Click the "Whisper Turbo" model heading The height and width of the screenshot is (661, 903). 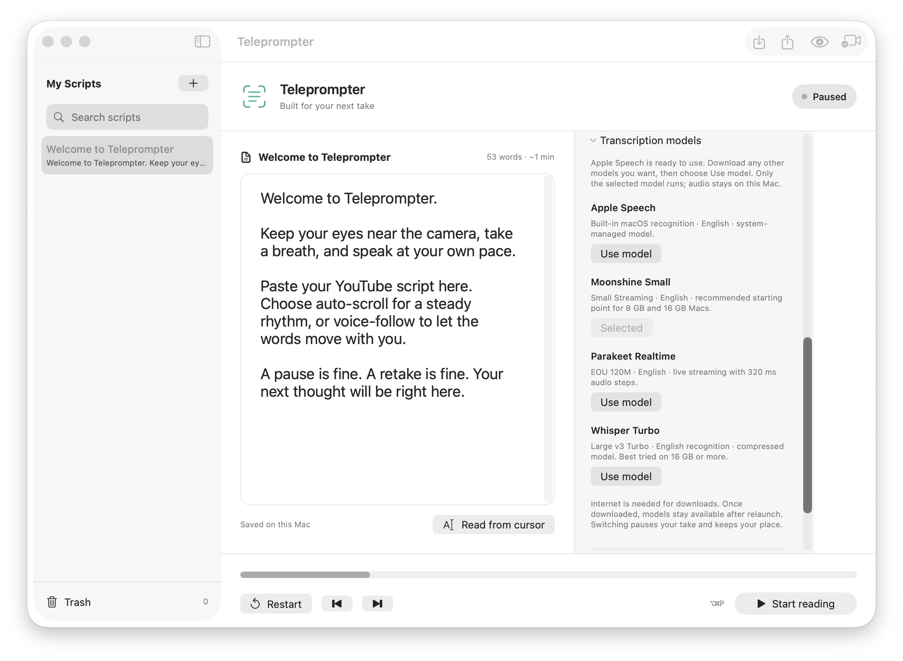625,431
